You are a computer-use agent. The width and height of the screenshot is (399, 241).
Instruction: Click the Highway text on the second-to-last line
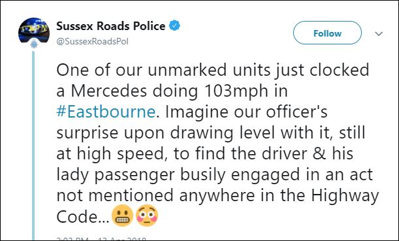(x=345, y=196)
